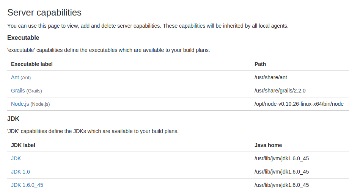
Task: Click the JDK label column header
Action: click(x=23, y=145)
